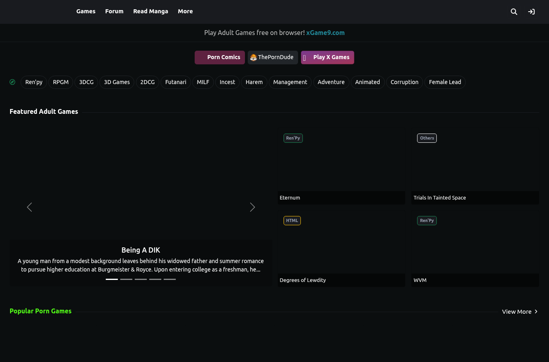This screenshot has height=362, width=549.
Task: Click ThePornDude logo button
Action: coord(273,58)
